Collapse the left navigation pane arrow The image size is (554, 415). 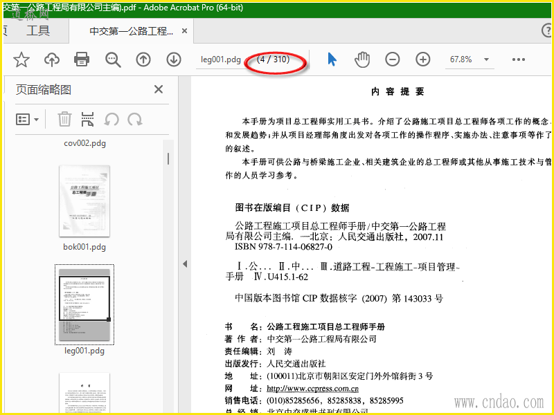pyautogui.click(x=185, y=264)
